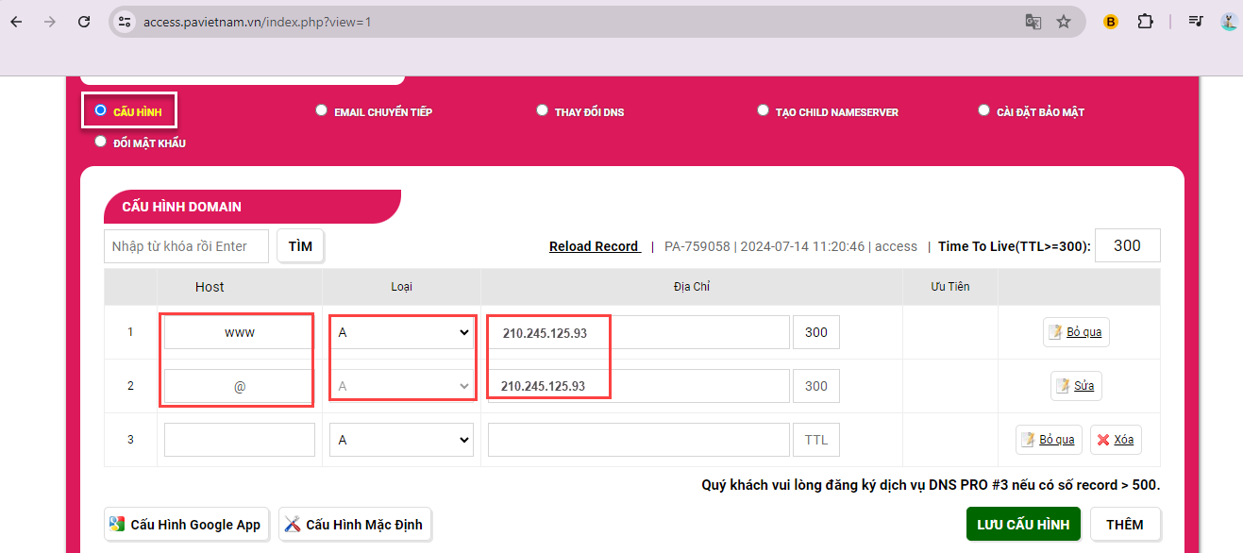
Task: Click the Bỏ qua button in row 3
Action: (1049, 440)
